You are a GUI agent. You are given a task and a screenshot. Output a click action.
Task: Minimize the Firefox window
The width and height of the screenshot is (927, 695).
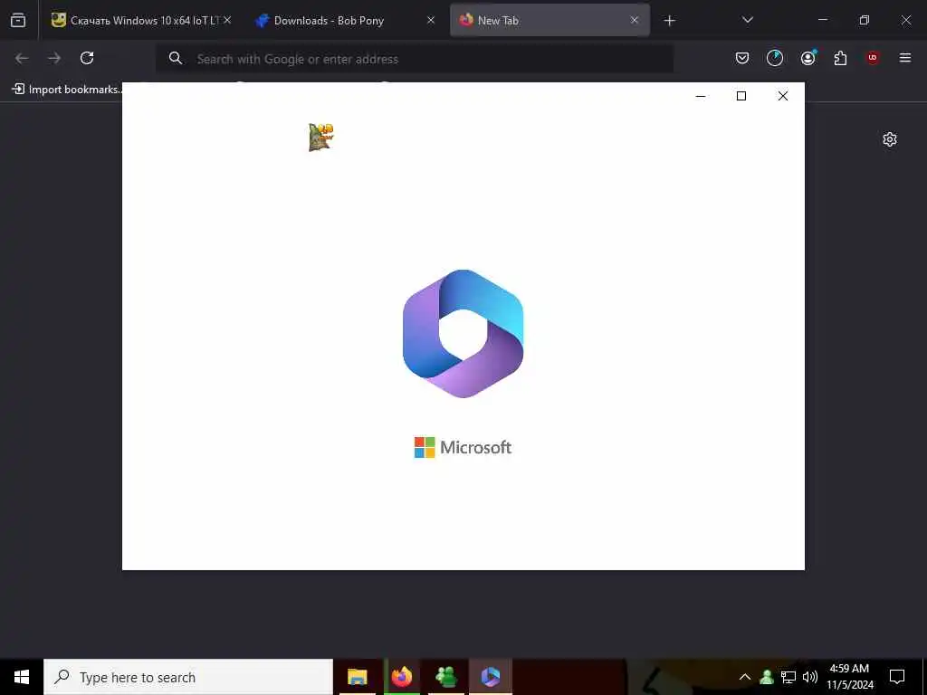pos(822,20)
